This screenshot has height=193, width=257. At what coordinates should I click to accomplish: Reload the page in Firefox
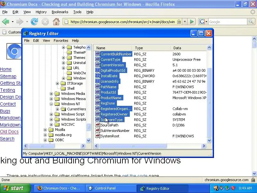(34, 22)
